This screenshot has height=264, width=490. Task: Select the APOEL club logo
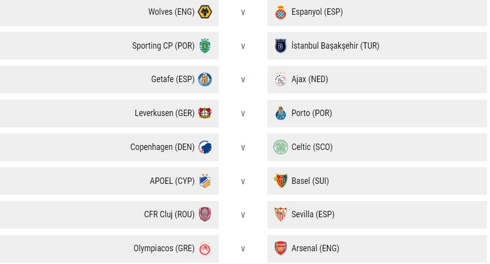(x=205, y=181)
